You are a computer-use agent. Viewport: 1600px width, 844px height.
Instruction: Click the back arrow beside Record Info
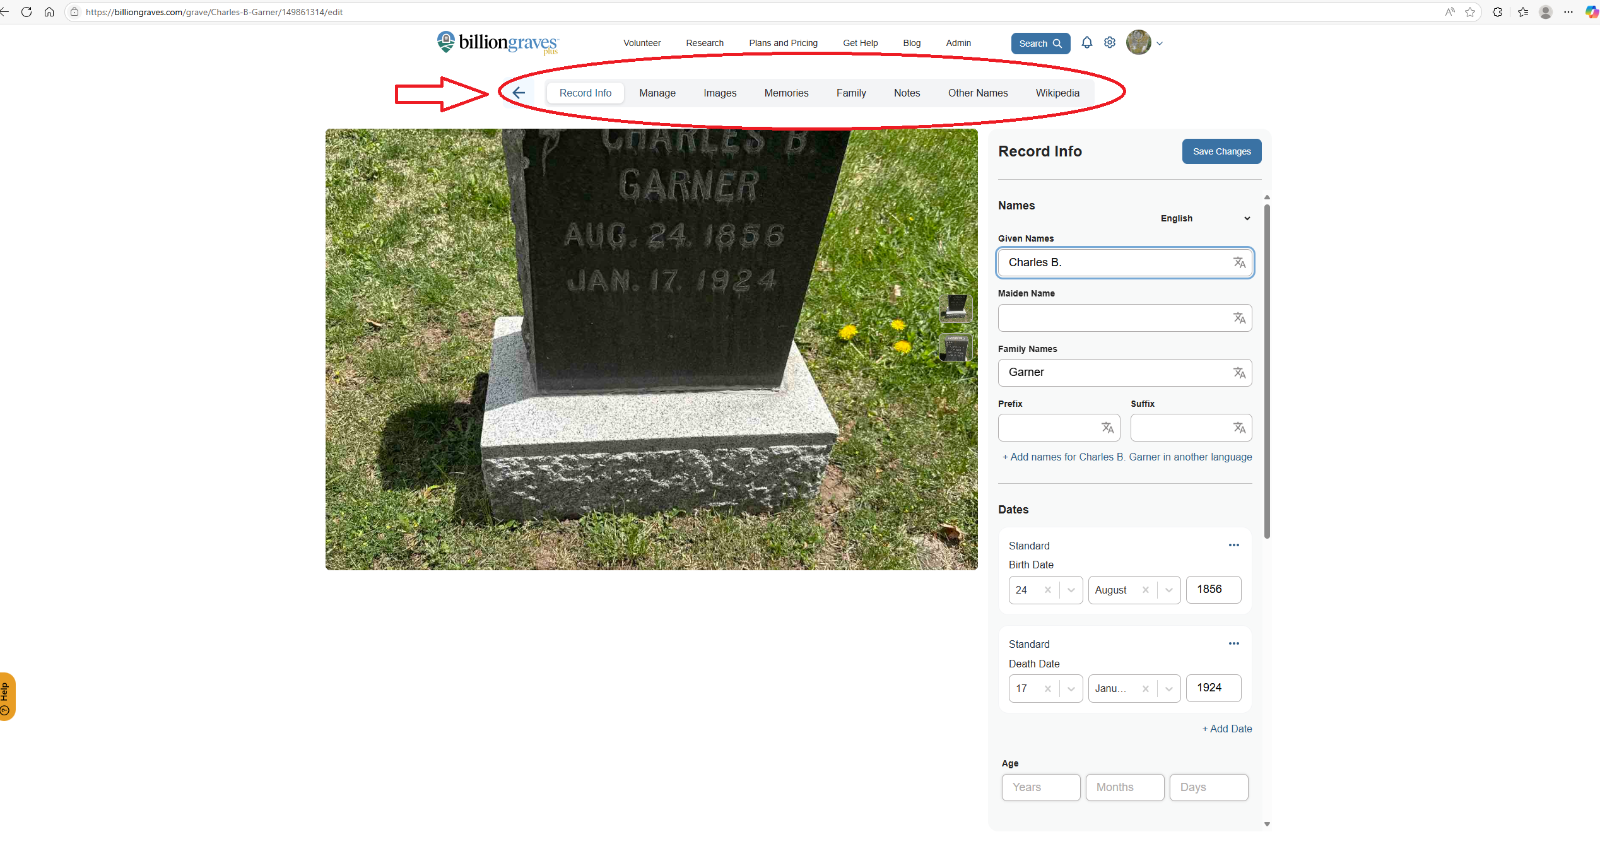click(x=519, y=93)
